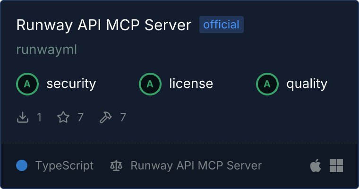Click the downloads icon
The width and height of the screenshot is (359, 189).
[23, 117]
